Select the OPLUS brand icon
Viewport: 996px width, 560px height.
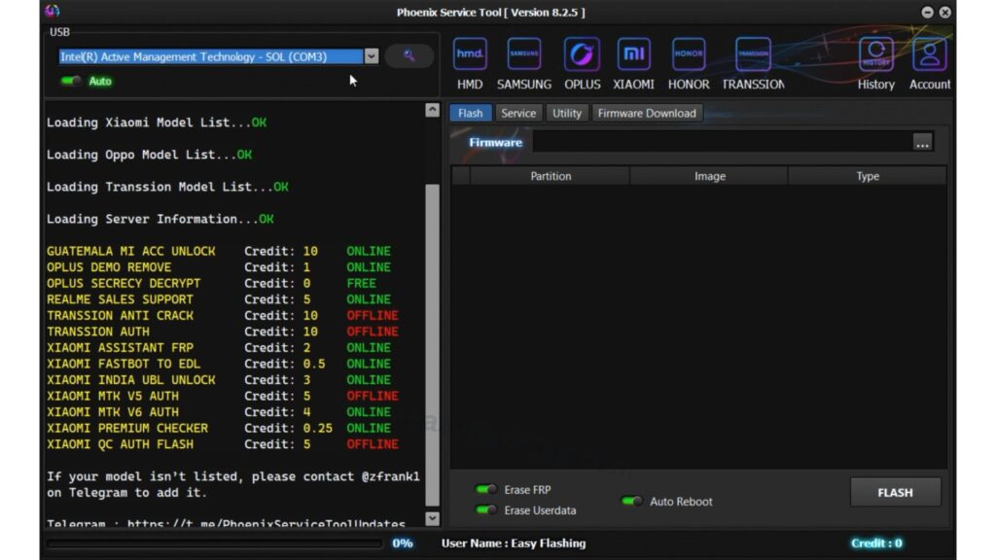click(580, 55)
